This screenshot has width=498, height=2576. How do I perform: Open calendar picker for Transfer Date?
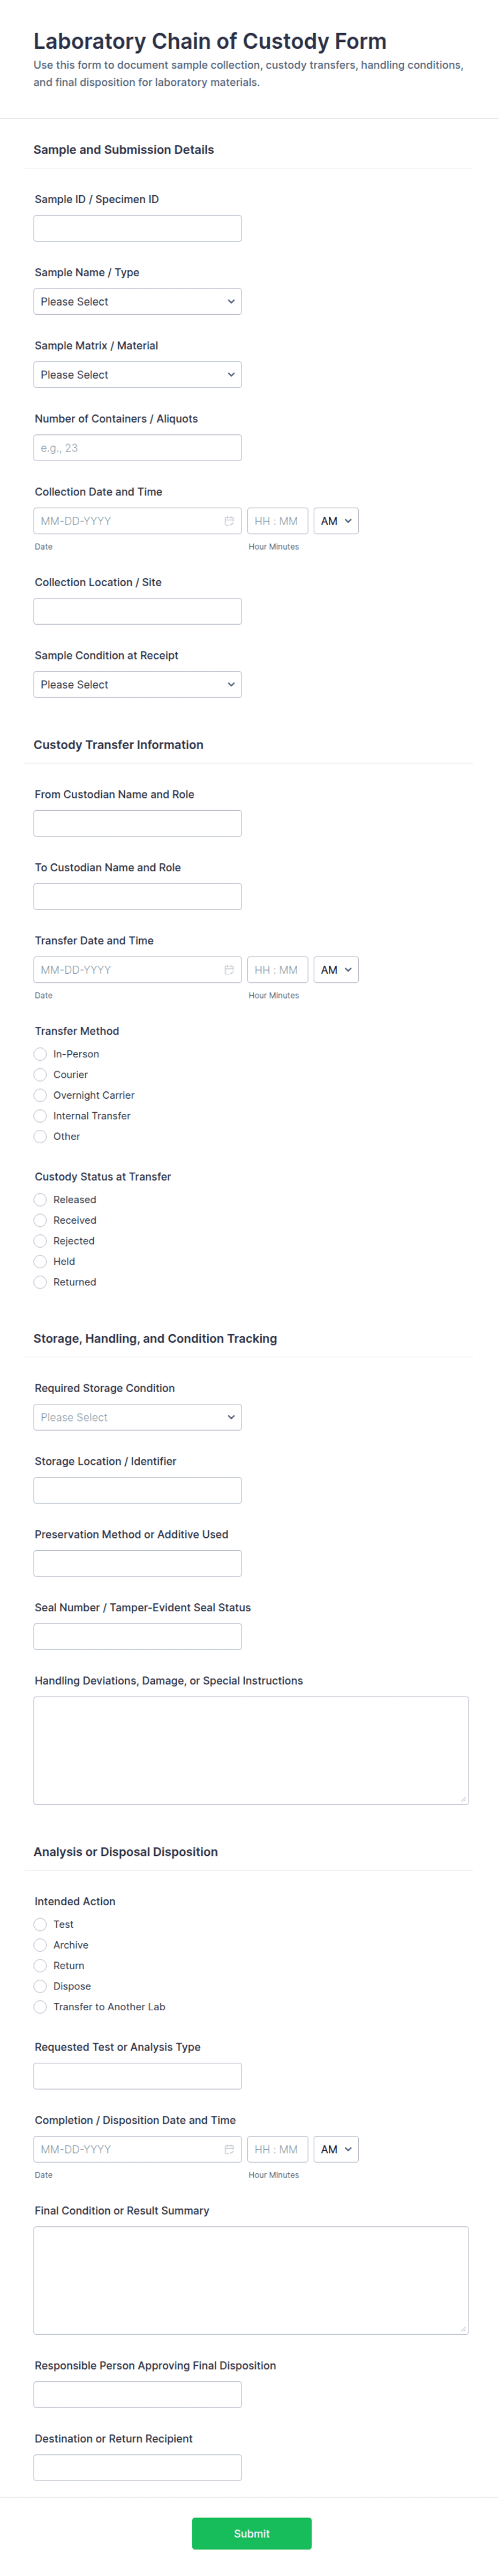tap(230, 969)
